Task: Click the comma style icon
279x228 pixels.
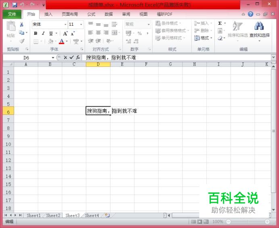Action: tap(148, 33)
